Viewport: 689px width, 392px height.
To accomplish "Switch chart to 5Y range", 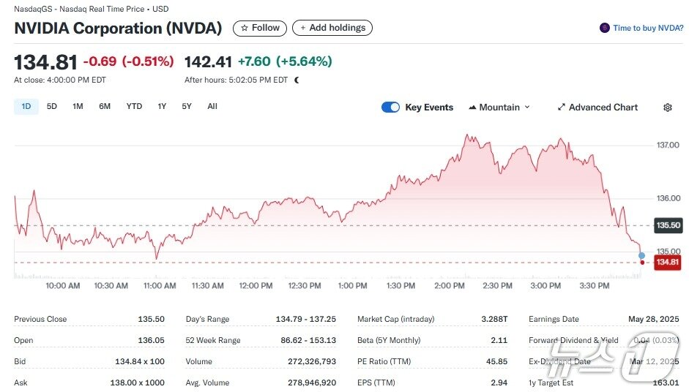I will coord(187,107).
